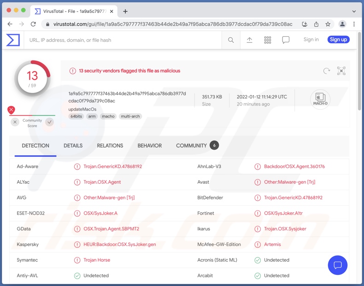Select the Trojan.GenericKD.47868192 Ad-Aware result
364x286 pixels.
pos(112,167)
